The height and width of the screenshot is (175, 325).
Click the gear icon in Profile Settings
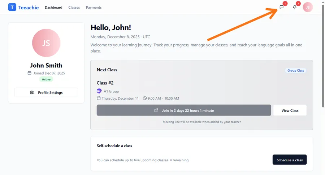pos(32,93)
